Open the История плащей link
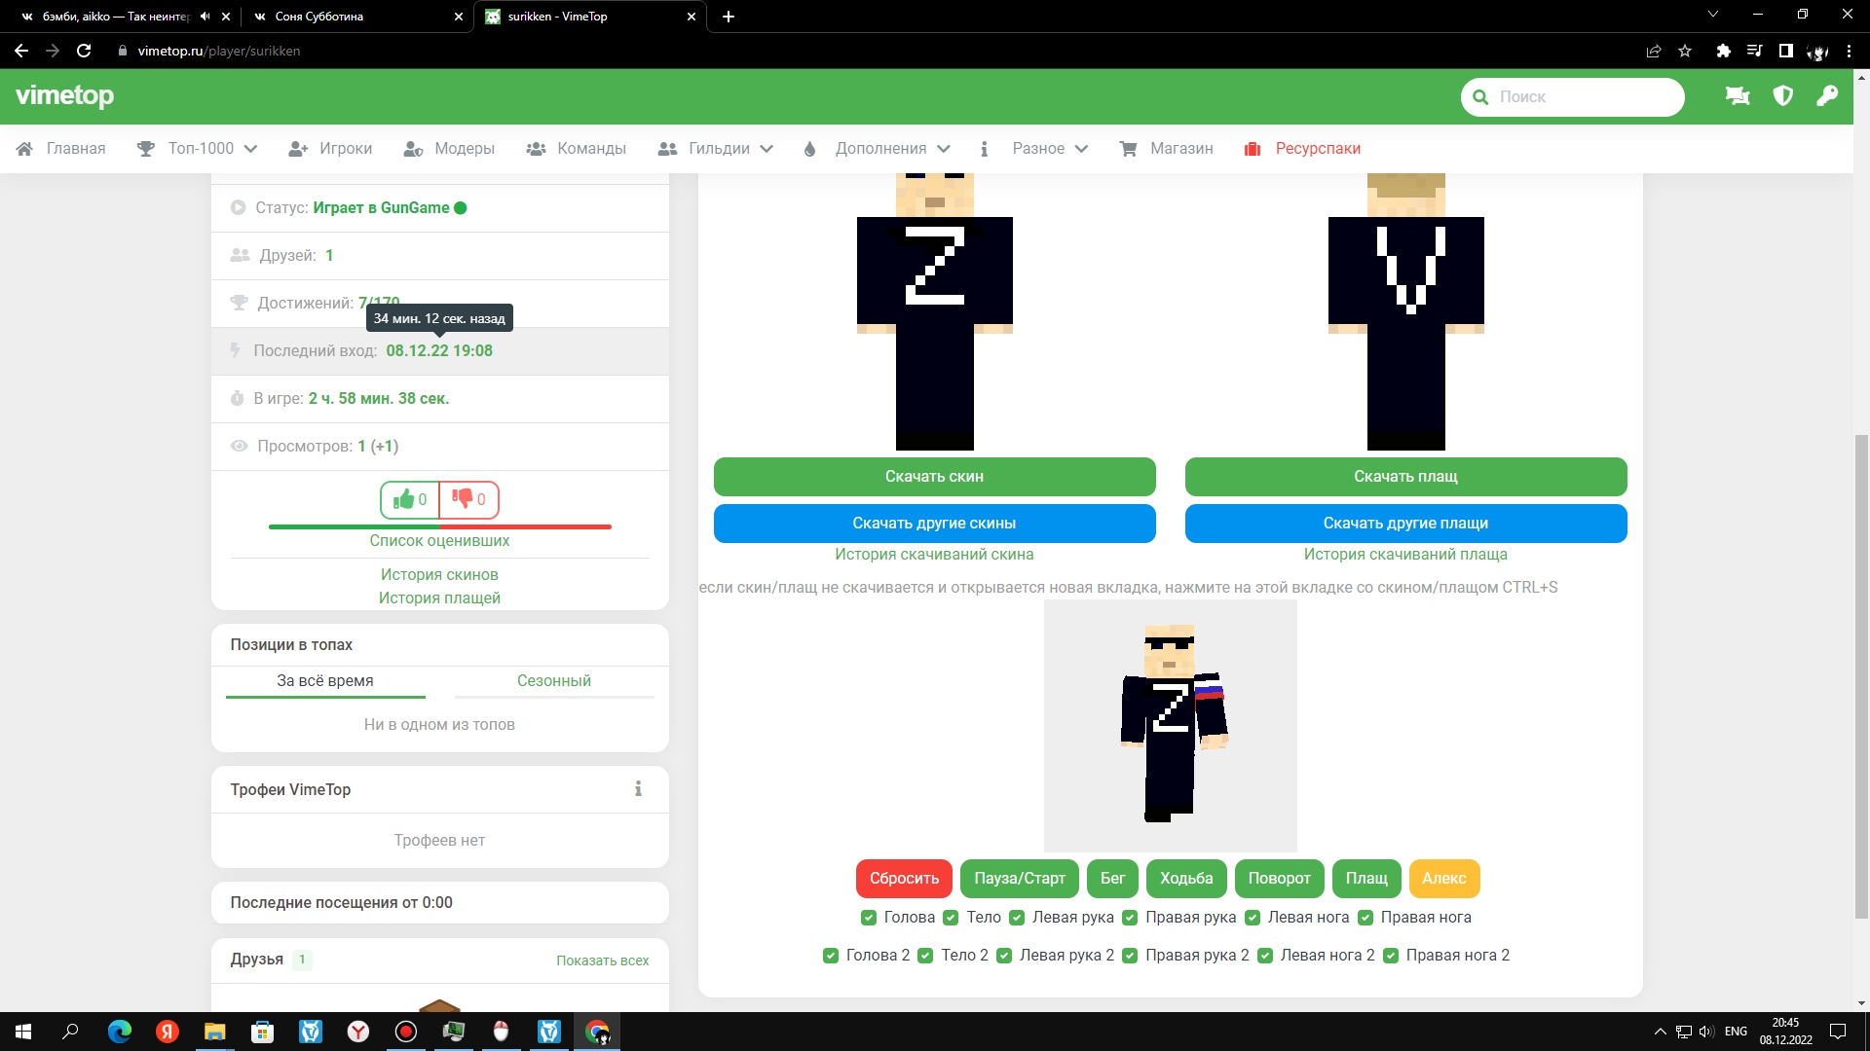The width and height of the screenshot is (1870, 1051). pos(439,598)
